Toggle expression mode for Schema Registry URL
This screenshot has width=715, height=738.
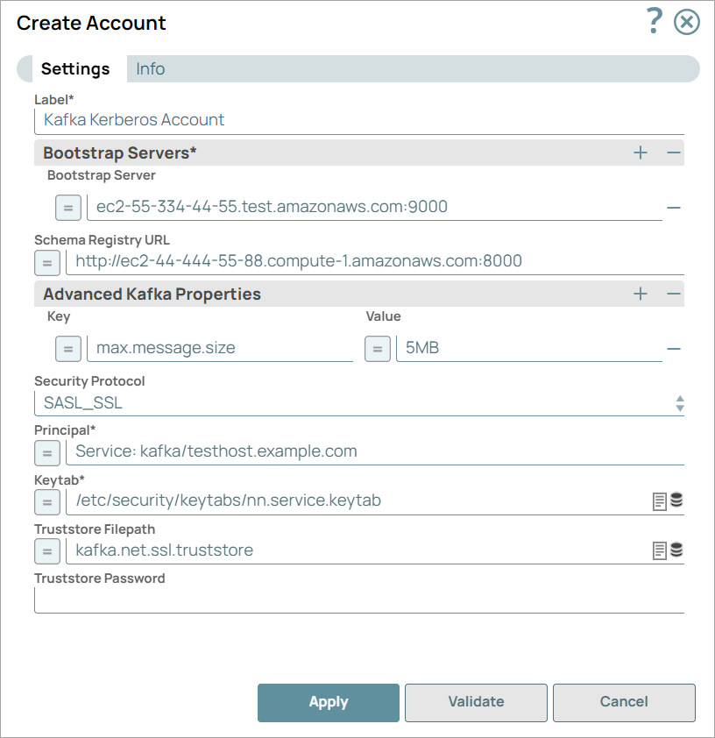47,261
